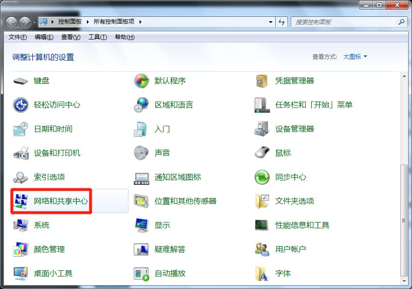Open the 工具 (Tools) menu
This screenshot has width=412, height=289.
pyautogui.click(x=97, y=37)
